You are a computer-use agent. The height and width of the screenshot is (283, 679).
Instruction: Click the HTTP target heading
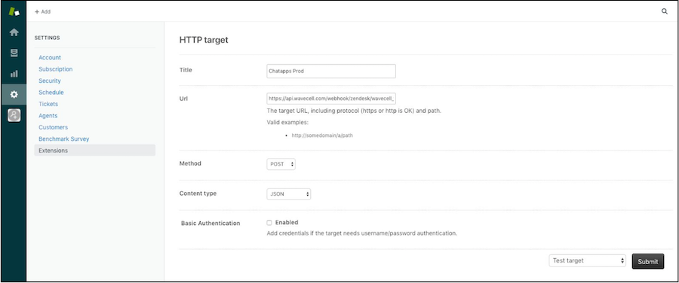[x=204, y=40]
